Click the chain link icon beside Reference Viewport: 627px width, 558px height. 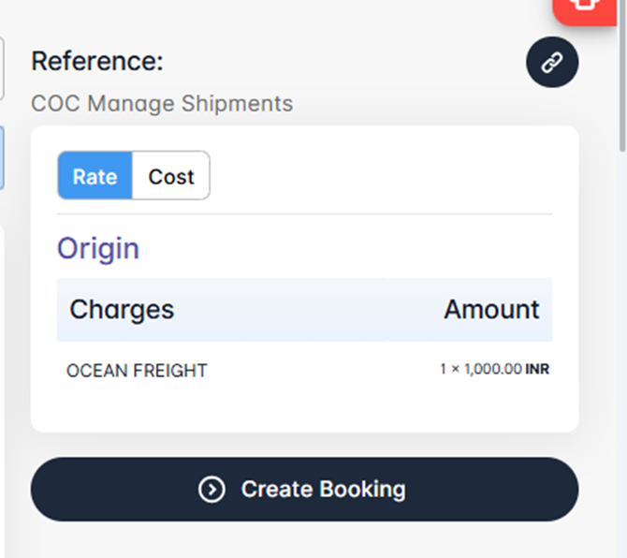pos(552,63)
